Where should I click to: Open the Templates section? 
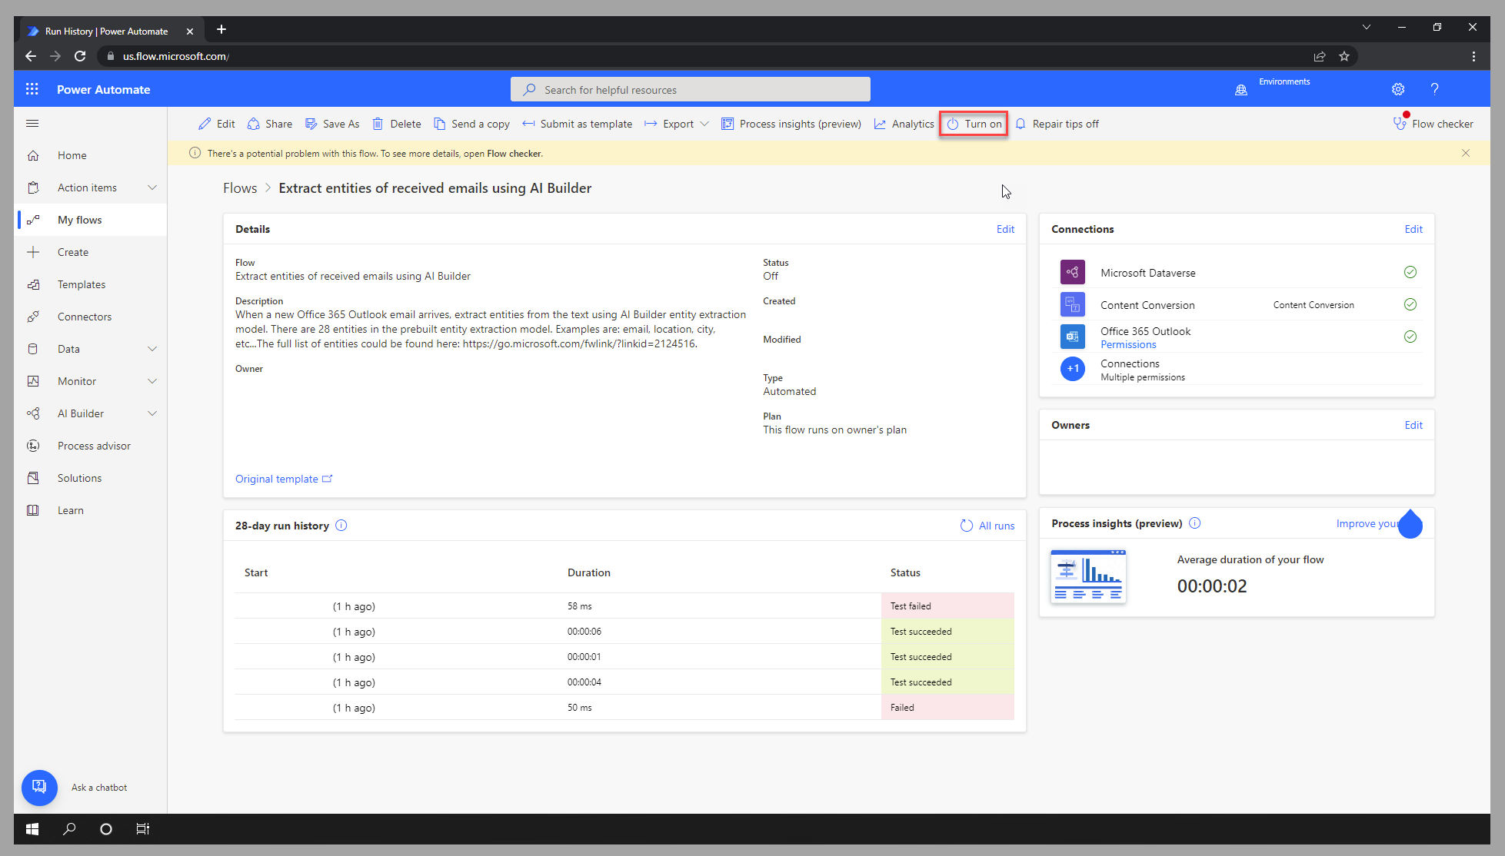tap(82, 284)
